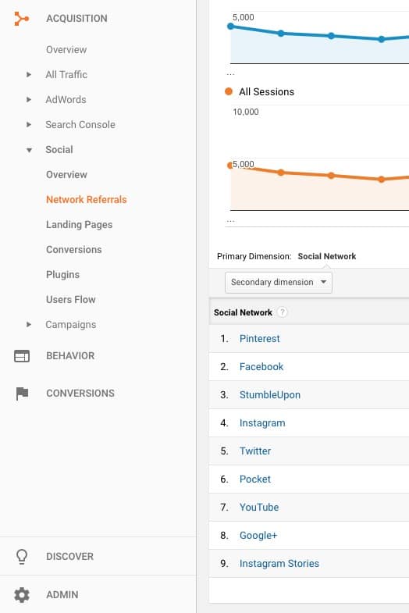Viewport: 409px width, 613px height.
Task: Click first data point on blue chart
Action: [x=230, y=27]
